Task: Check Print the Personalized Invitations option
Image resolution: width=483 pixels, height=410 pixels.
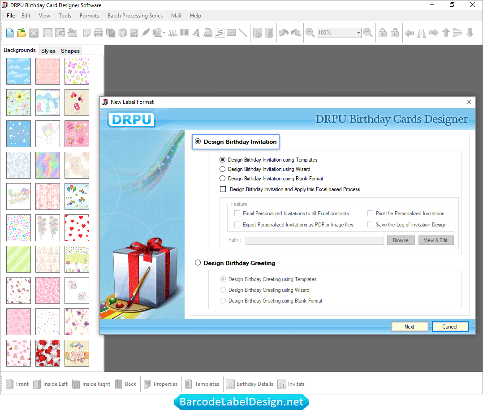Action: point(370,214)
